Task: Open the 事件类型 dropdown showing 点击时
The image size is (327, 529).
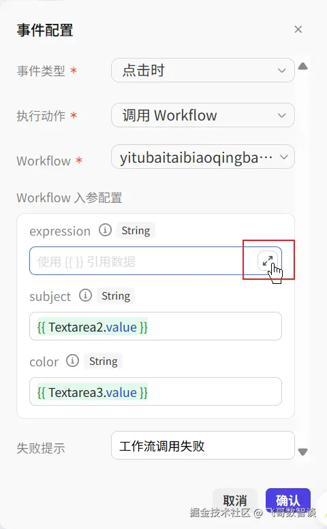Action: tap(203, 70)
